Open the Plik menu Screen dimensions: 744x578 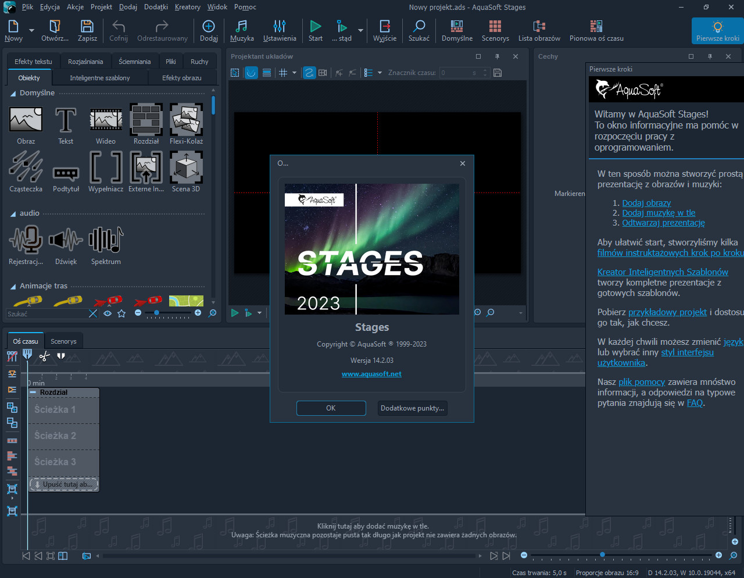[x=27, y=7]
